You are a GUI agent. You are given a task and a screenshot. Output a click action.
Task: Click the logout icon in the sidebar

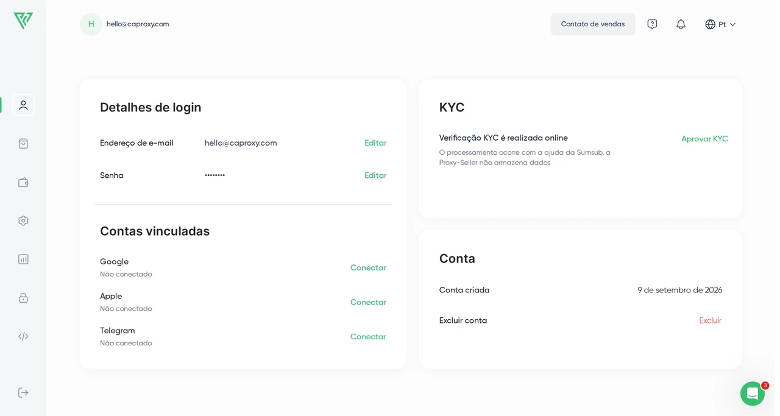(x=23, y=392)
